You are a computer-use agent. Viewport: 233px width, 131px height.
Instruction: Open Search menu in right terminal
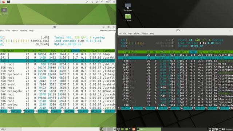[x=137, y=34]
